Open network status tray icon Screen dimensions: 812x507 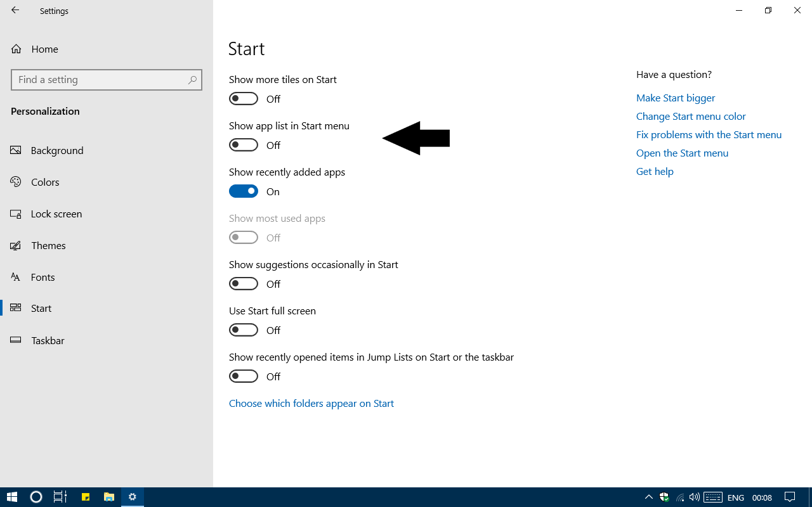coord(680,497)
